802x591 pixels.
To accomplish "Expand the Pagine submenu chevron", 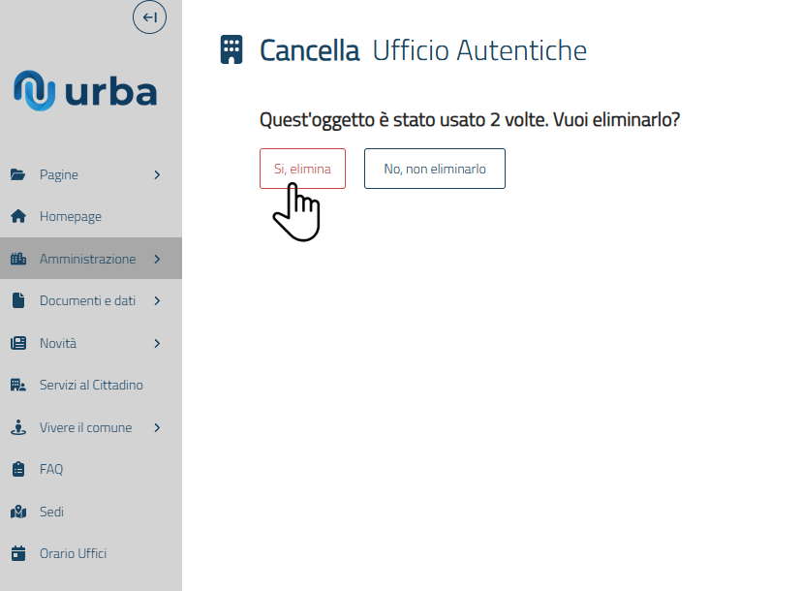I will [x=157, y=175].
